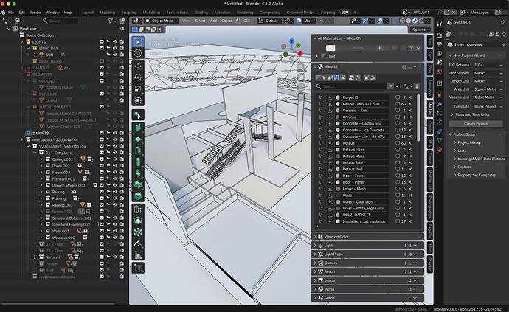Click the Assign material button
The image size is (509, 312).
358,48
